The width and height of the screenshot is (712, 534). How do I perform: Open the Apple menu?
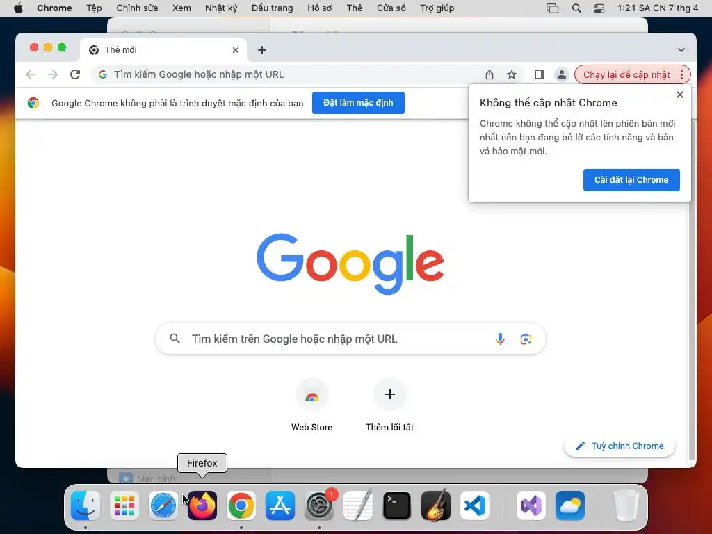tap(18, 8)
